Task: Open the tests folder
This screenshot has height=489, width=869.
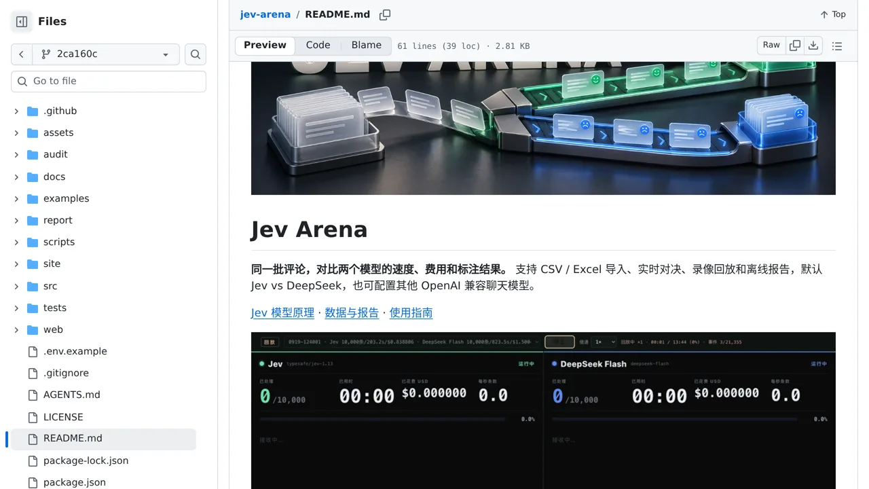Action: 55,308
